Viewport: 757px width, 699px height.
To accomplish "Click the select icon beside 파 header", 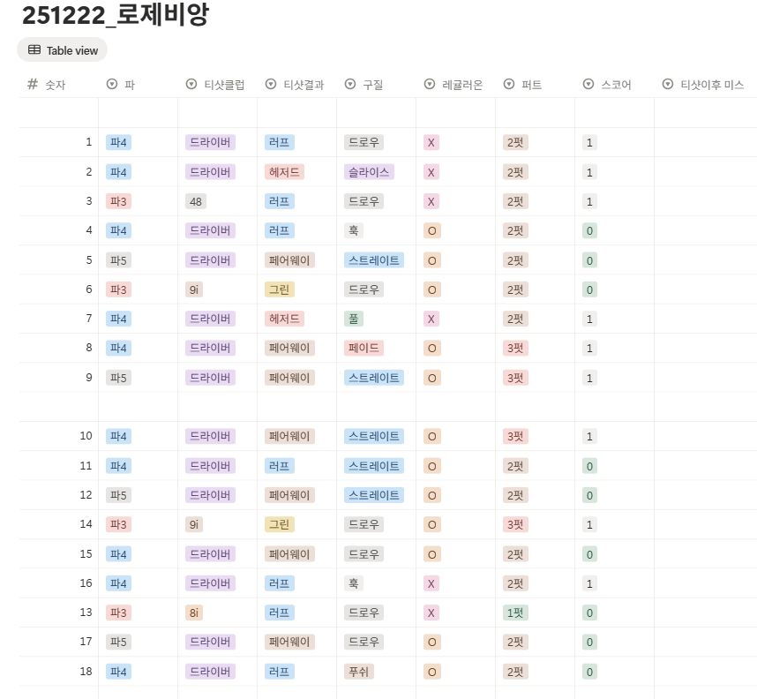I will coord(112,85).
